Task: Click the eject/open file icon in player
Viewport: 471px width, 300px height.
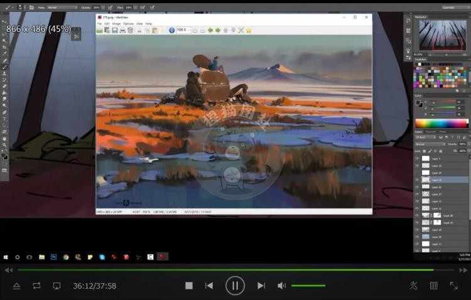Action: tap(16, 286)
